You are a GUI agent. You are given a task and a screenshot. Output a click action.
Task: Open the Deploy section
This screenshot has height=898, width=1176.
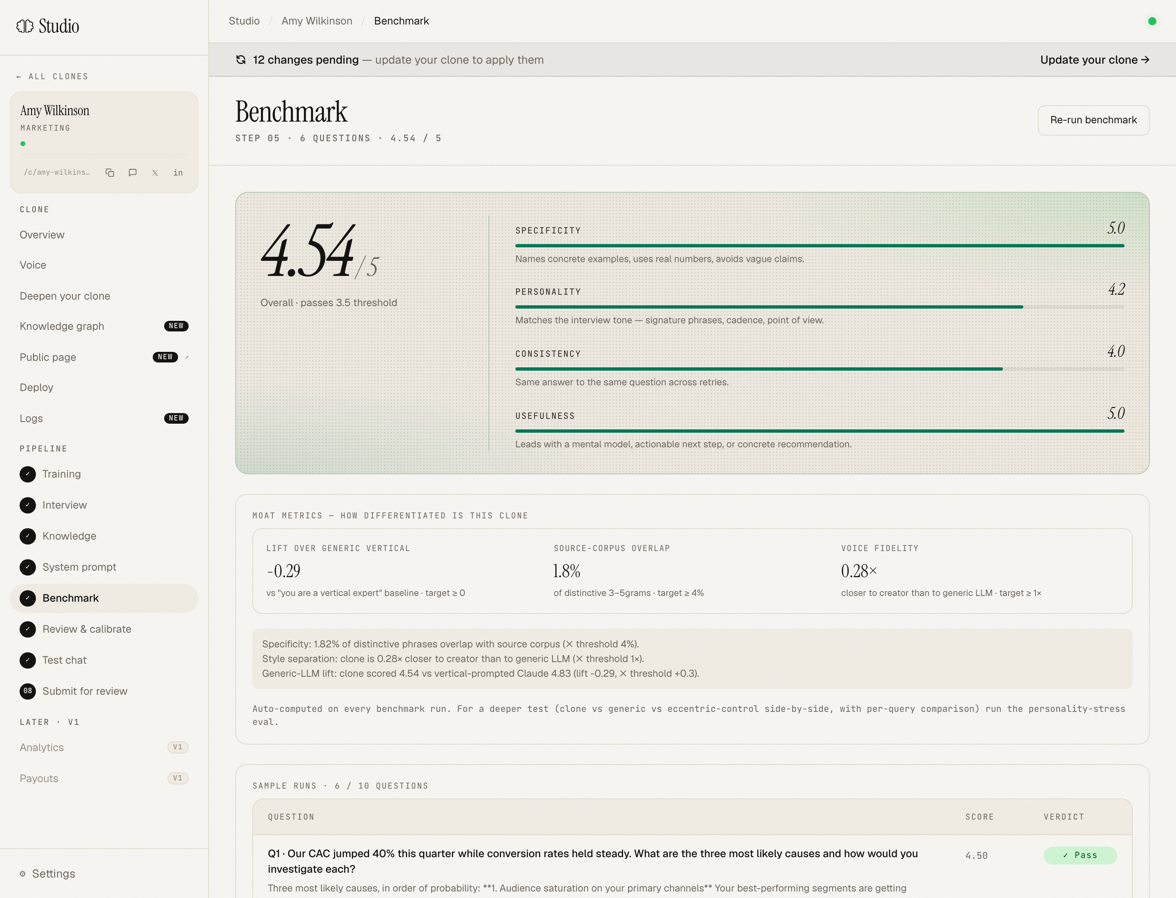tap(104, 387)
